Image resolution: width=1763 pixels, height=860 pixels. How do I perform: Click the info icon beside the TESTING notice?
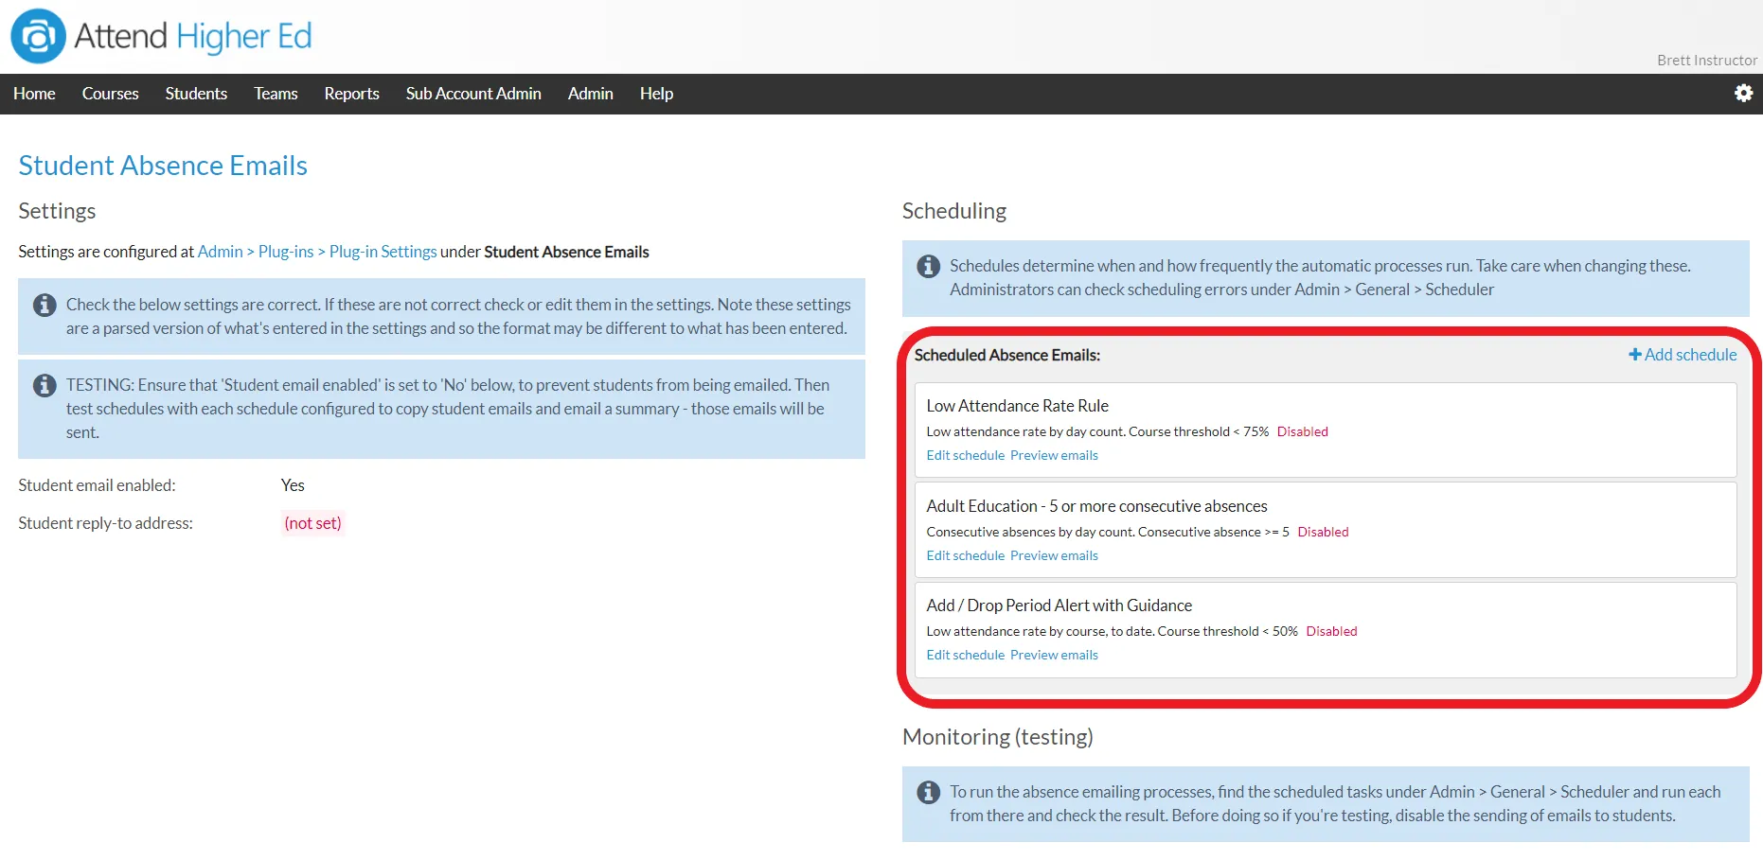[45, 385]
